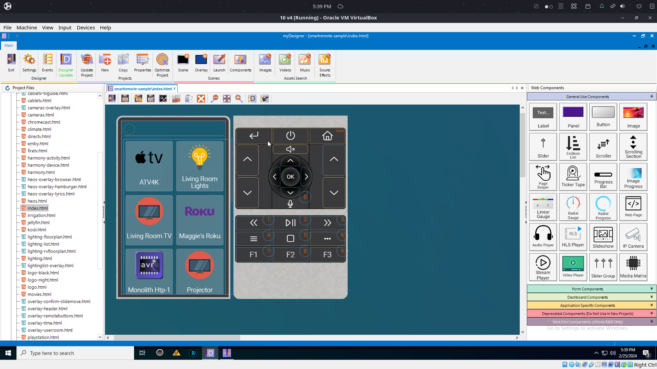Zoom in the scene editor
657x369 pixels.
(x=239, y=99)
